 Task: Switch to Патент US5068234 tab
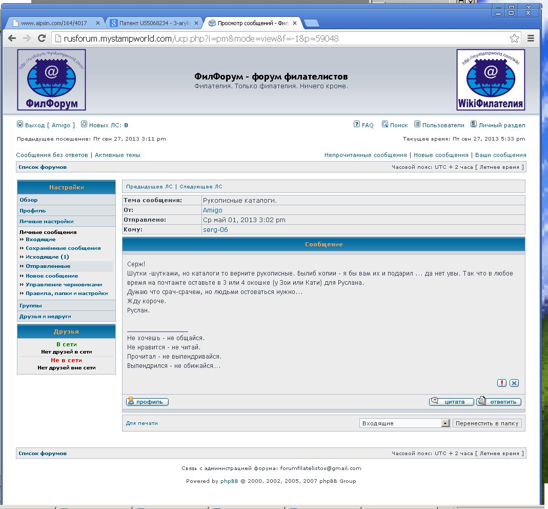[x=154, y=23]
